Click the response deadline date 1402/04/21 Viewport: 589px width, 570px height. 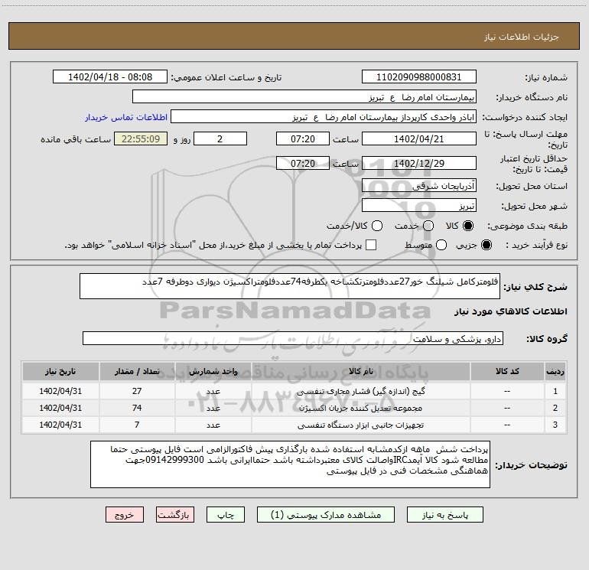(x=419, y=138)
